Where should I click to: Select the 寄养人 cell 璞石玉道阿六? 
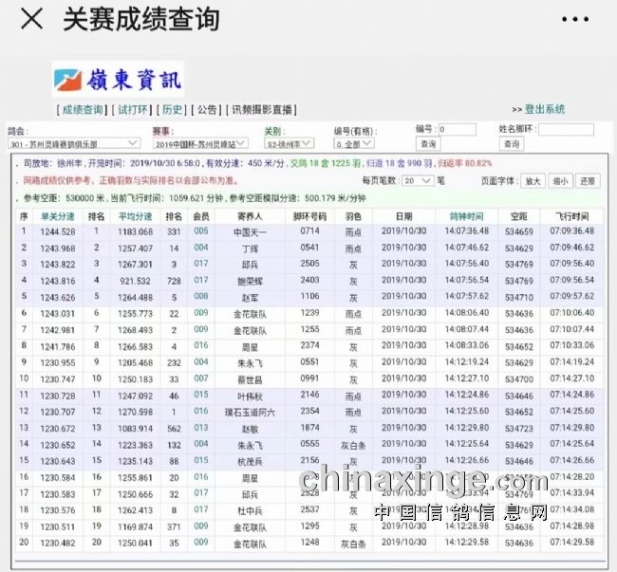tap(250, 413)
